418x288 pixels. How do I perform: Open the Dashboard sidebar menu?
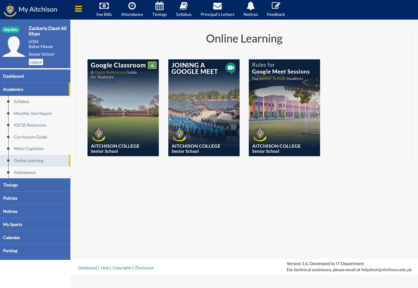point(35,76)
